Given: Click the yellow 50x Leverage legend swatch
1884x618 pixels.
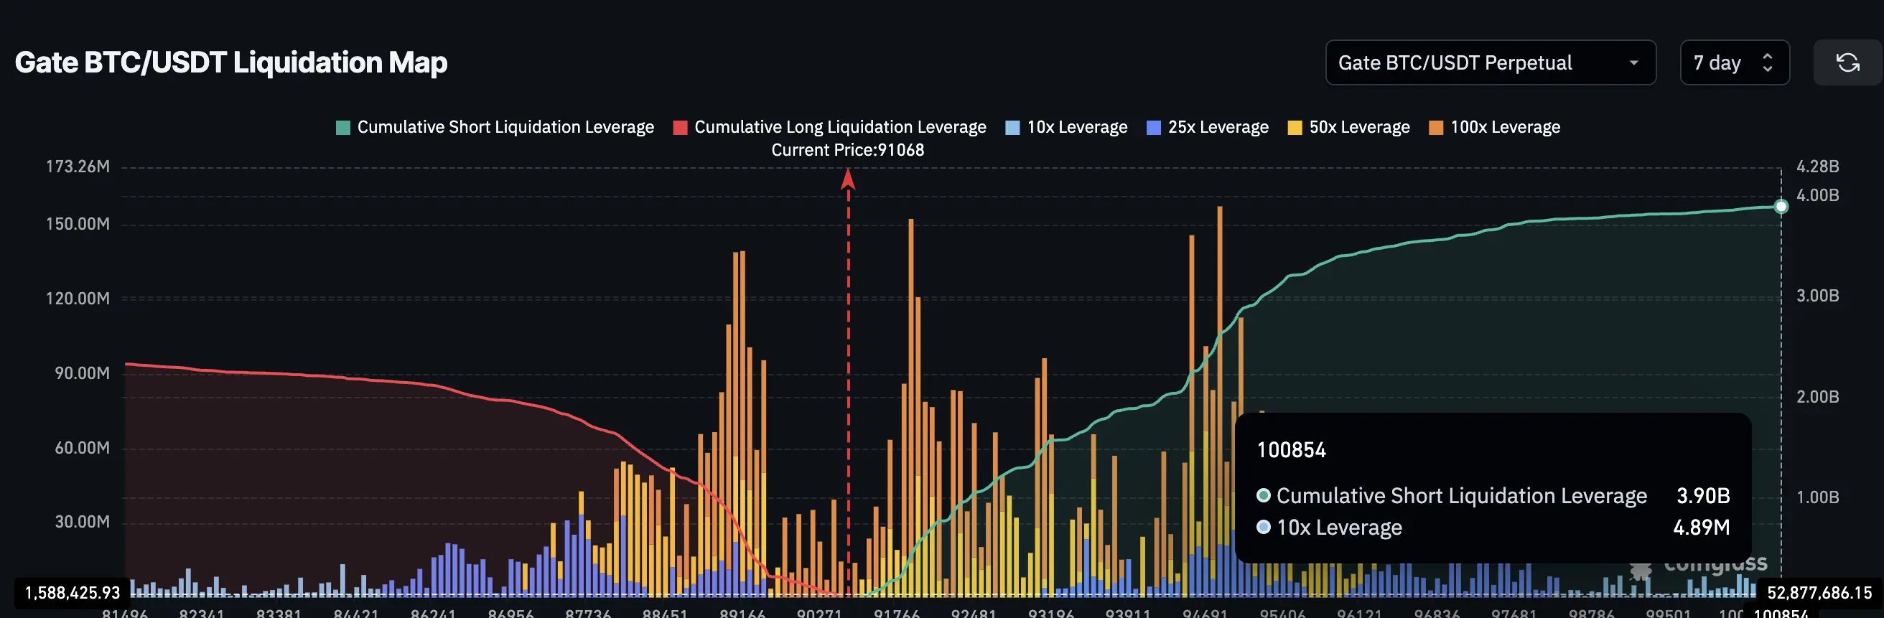Looking at the screenshot, I should tap(1295, 128).
